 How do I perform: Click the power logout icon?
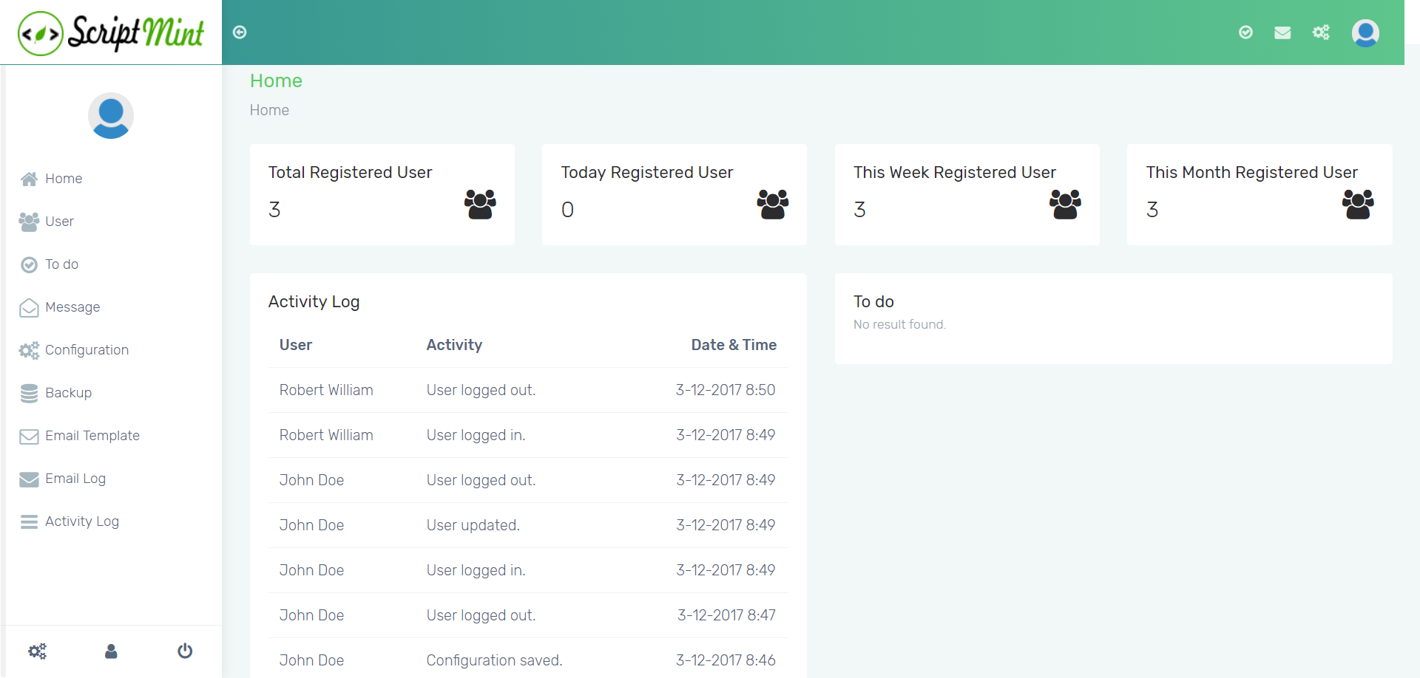coord(185,651)
